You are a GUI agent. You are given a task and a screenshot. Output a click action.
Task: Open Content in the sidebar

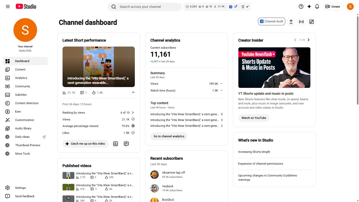point(25,69)
